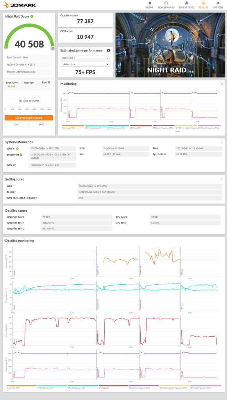
Task: Toggle CPU Clock Frequency legend in Monitoring
Action: (164, 127)
